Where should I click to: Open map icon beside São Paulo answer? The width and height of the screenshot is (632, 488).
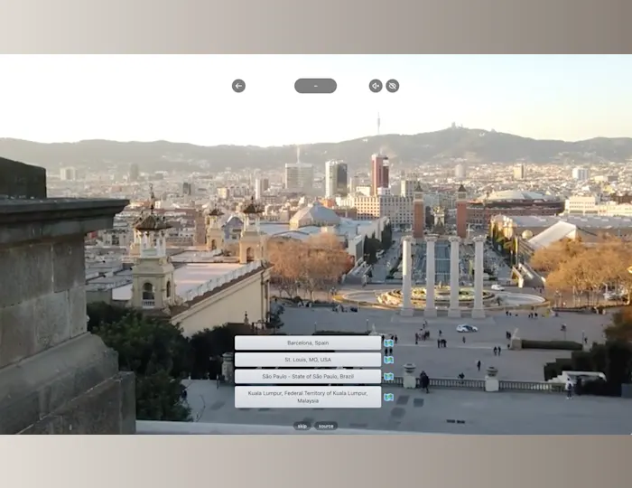pyautogui.click(x=388, y=377)
